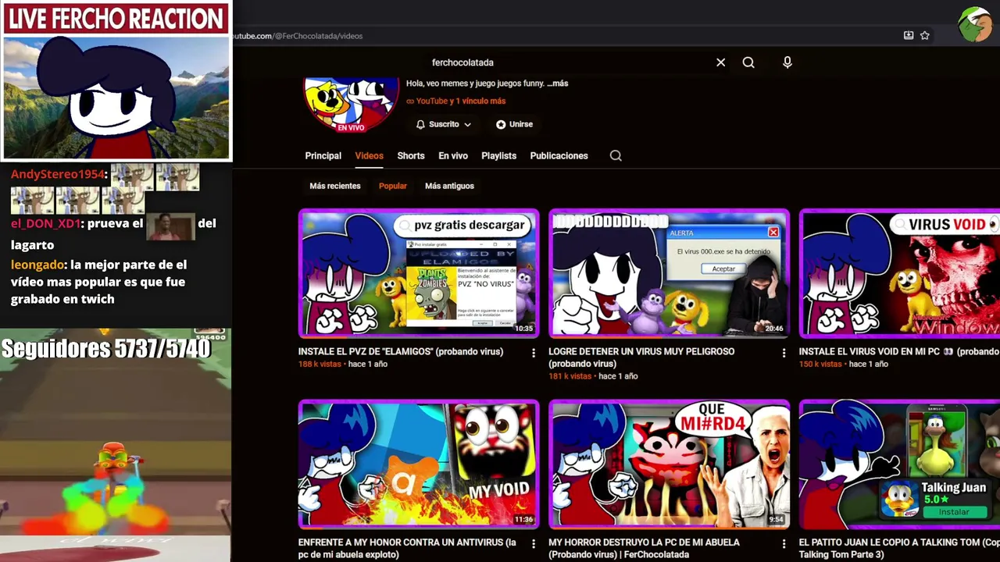
Task: Click the el_DON_XD1 chat username
Action: tap(45, 223)
